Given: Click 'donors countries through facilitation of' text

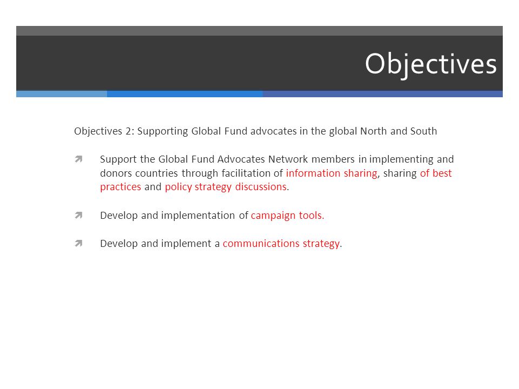Looking at the screenshot, I should (191, 173).
